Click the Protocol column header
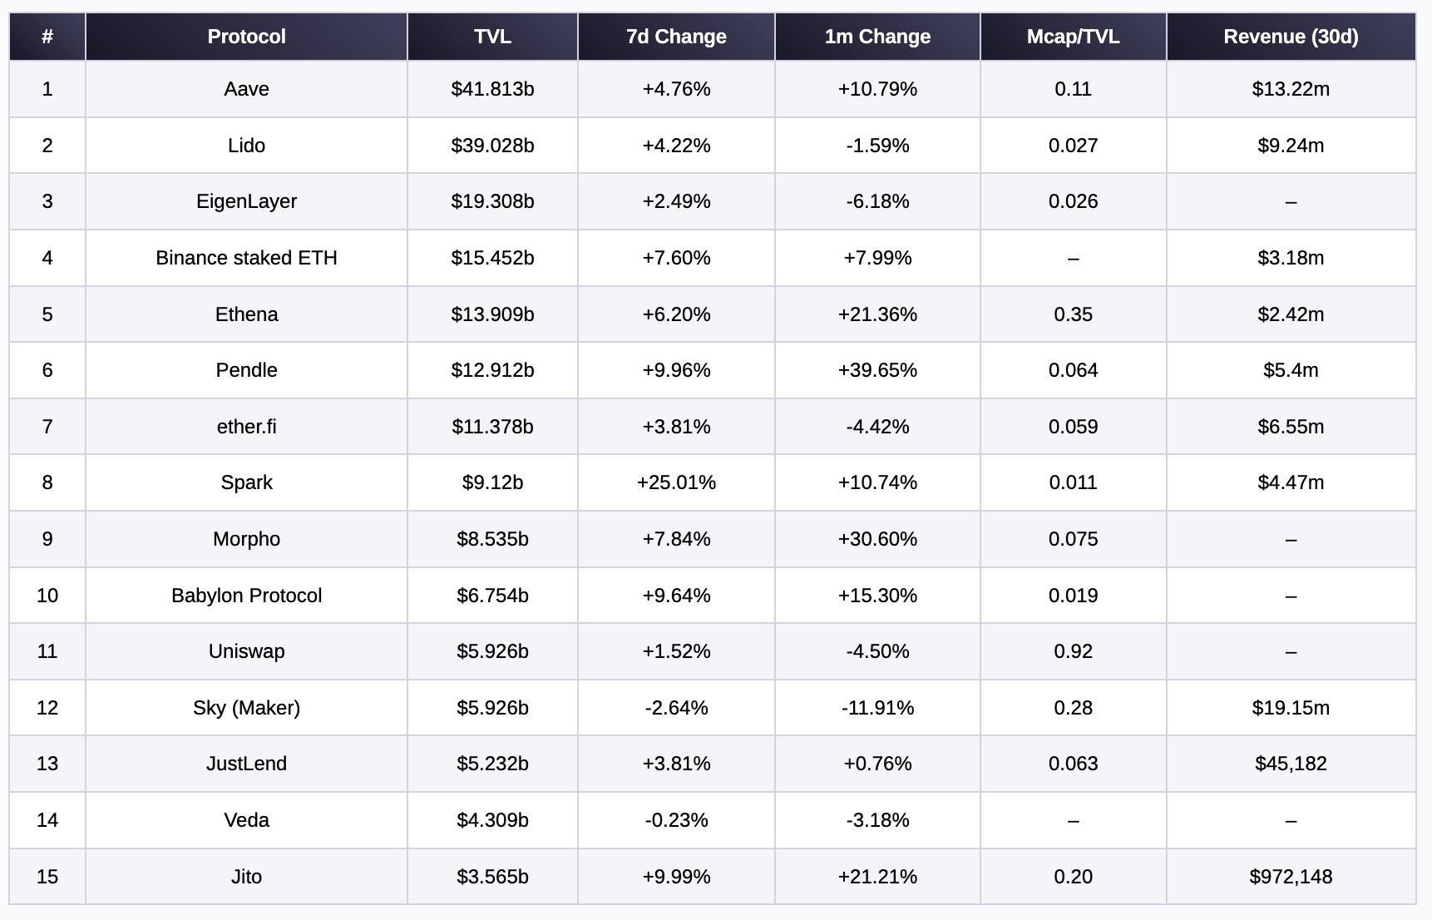Viewport: 1432px width, 920px height. [246, 37]
